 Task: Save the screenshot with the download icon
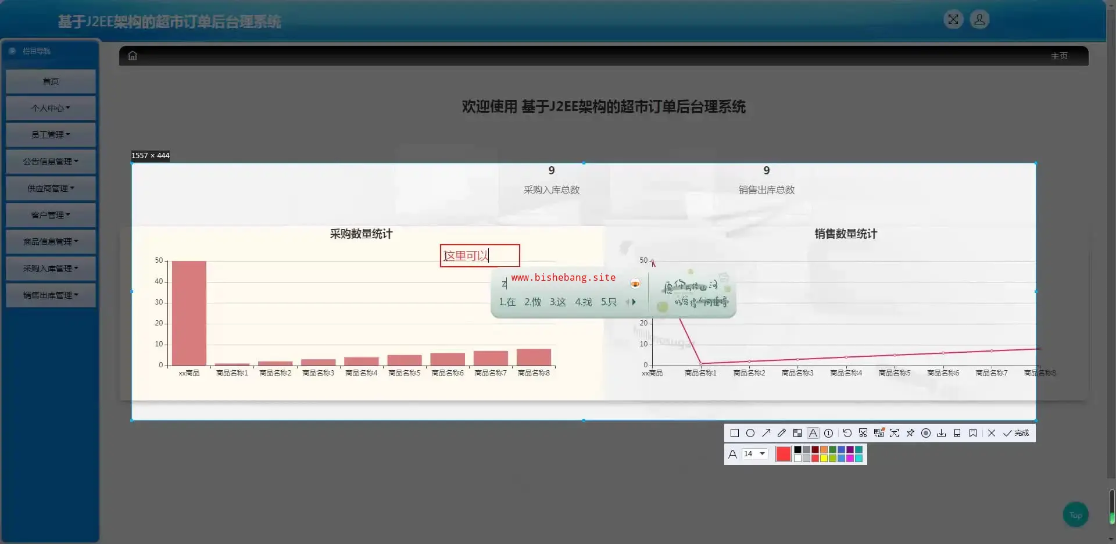[x=942, y=433]
